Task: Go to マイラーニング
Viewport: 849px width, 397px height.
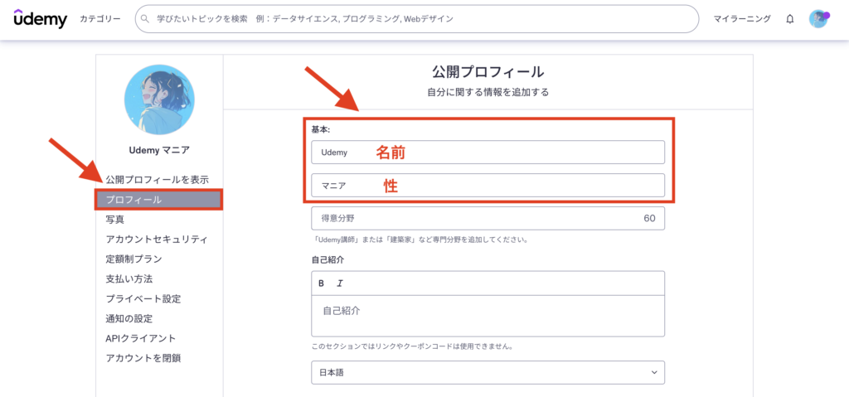Action: point(742,19)
